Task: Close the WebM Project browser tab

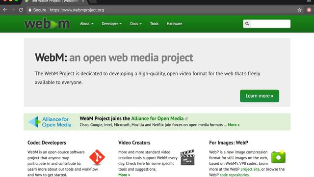Action: (x=83, y=1)
